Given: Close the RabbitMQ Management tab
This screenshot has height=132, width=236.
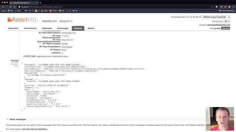Looking at the screenshot, I should 37,3.
